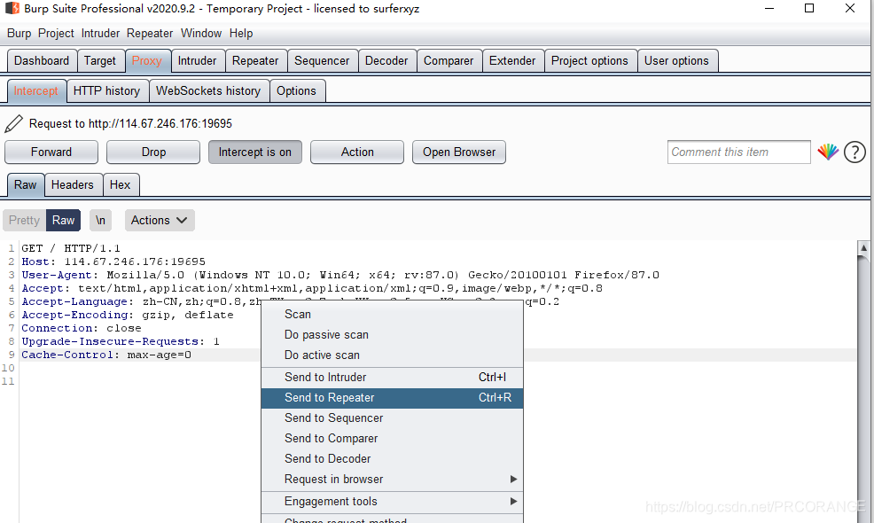874x523 pixels.
Task: Select Send to Comparer menu entry
Action: pos(392,438)
